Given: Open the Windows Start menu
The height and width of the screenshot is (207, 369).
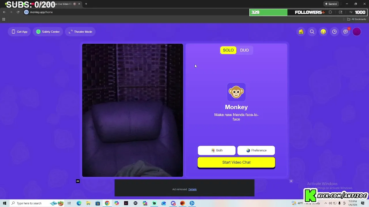Looking at the screenshot, I should pyautogui.click(x=4, y=203).
